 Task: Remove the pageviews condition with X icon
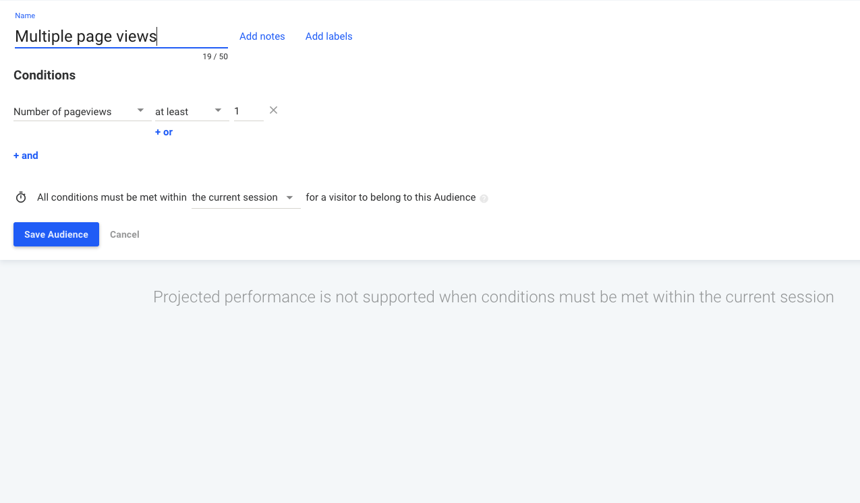tap(273, 110)
